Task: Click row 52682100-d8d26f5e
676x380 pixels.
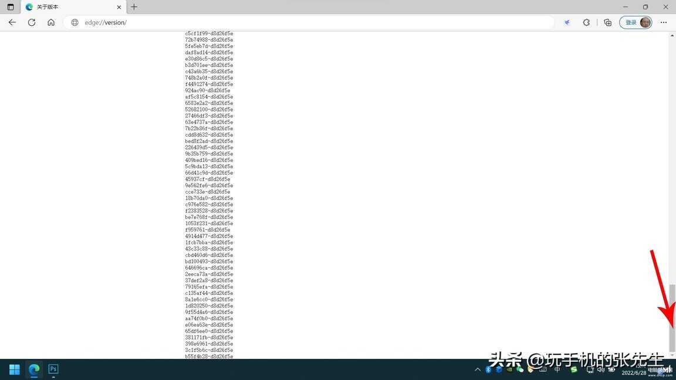Action: click(209, 110)
